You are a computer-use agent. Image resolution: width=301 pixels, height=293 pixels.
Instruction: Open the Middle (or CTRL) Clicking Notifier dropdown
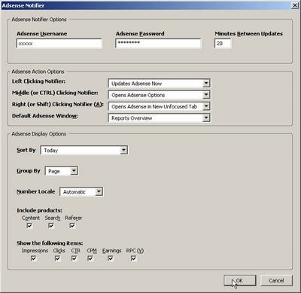pos(159,95)
